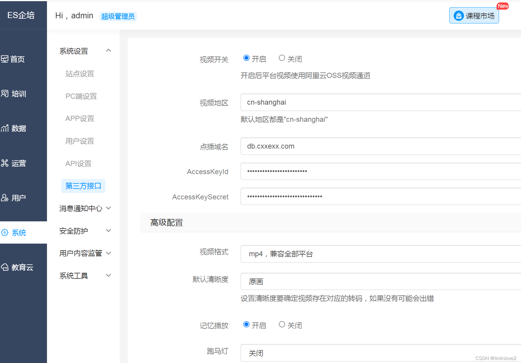Expand the 系统工具 chevron

coord(108,275)
